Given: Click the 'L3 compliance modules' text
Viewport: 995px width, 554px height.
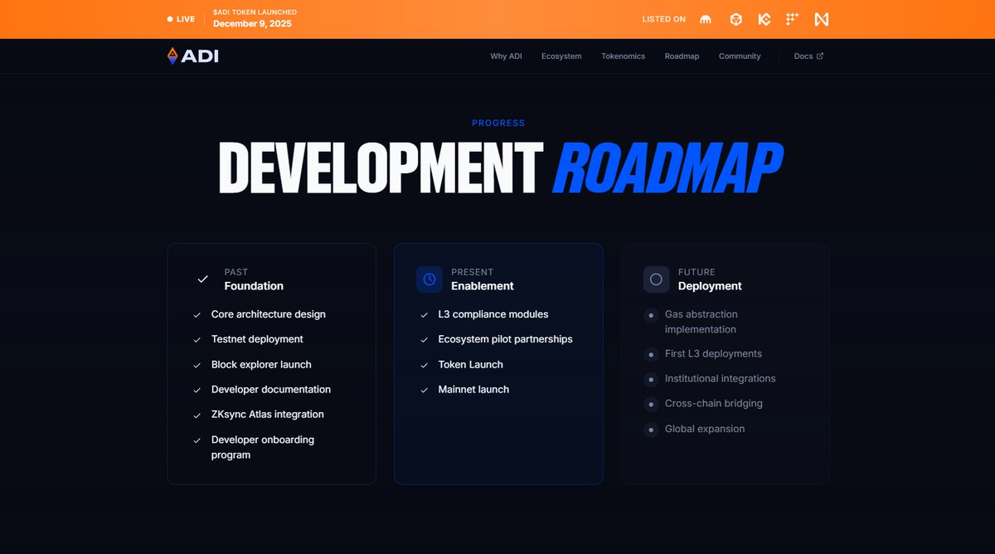Looking at the screenshot, I should pyautogui.click(x=493, y=314).
